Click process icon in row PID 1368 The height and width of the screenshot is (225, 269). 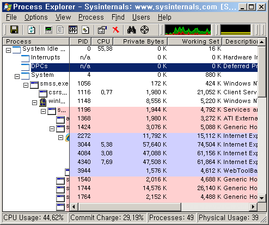(x=60, y=120)
